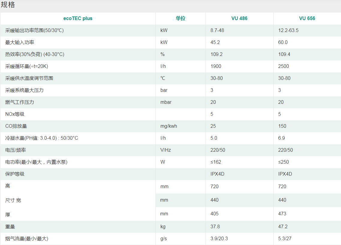
Task: Click the NOx等级 row label
Action: pos(15,114)
